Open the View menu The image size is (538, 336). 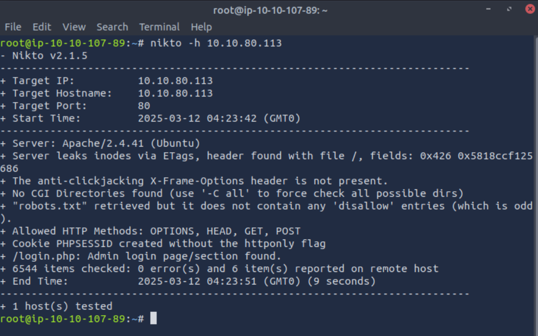[74, 27]
